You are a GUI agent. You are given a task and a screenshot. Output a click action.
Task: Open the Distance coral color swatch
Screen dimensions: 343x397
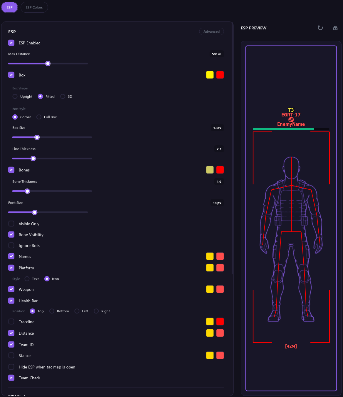(x=220, y=333)
